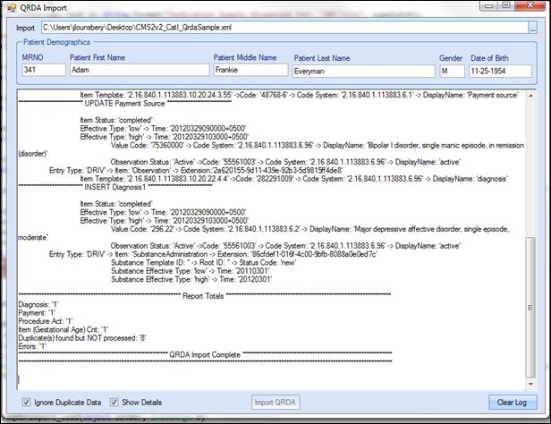Image resolution: width=551 pixels, height=424 pixels.
Task: Focus the Patient Middle Name field
Action: tap(250, 70)
